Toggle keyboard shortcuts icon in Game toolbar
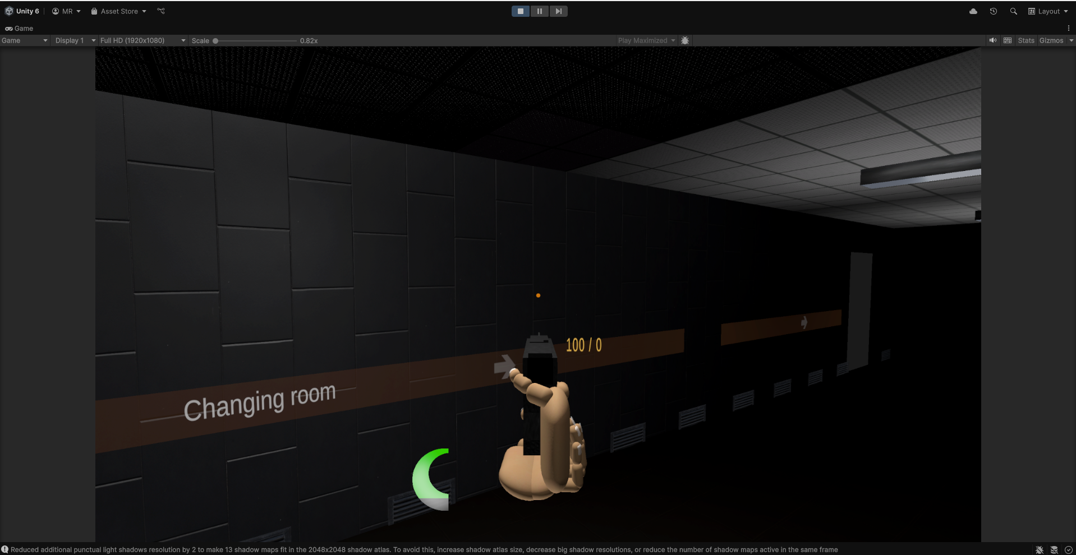This screenshot has width=1076, height=555. (1008, 40)
